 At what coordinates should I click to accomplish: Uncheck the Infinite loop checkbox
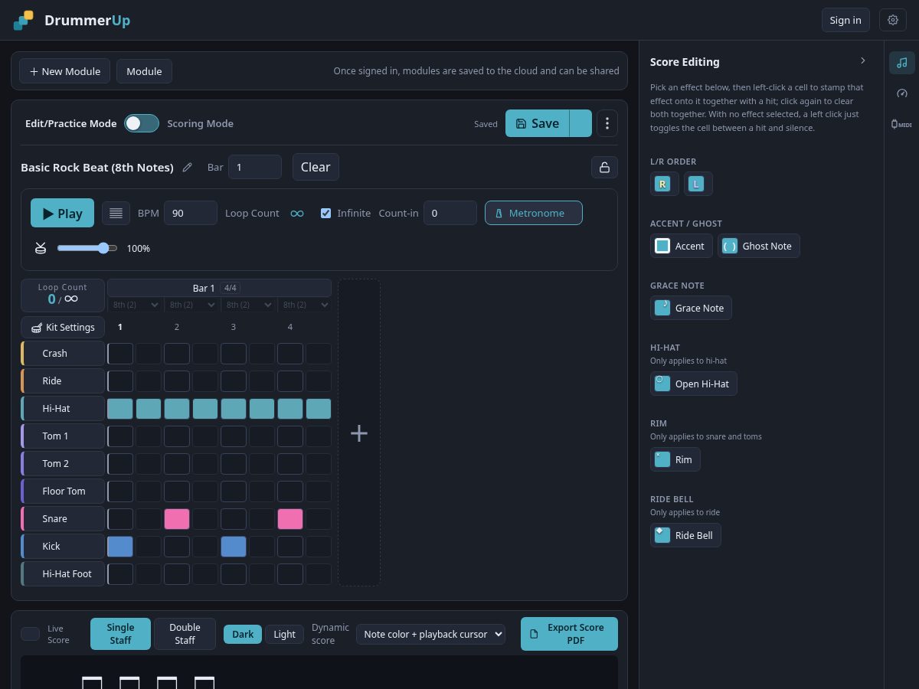click(x=325, y=213)
